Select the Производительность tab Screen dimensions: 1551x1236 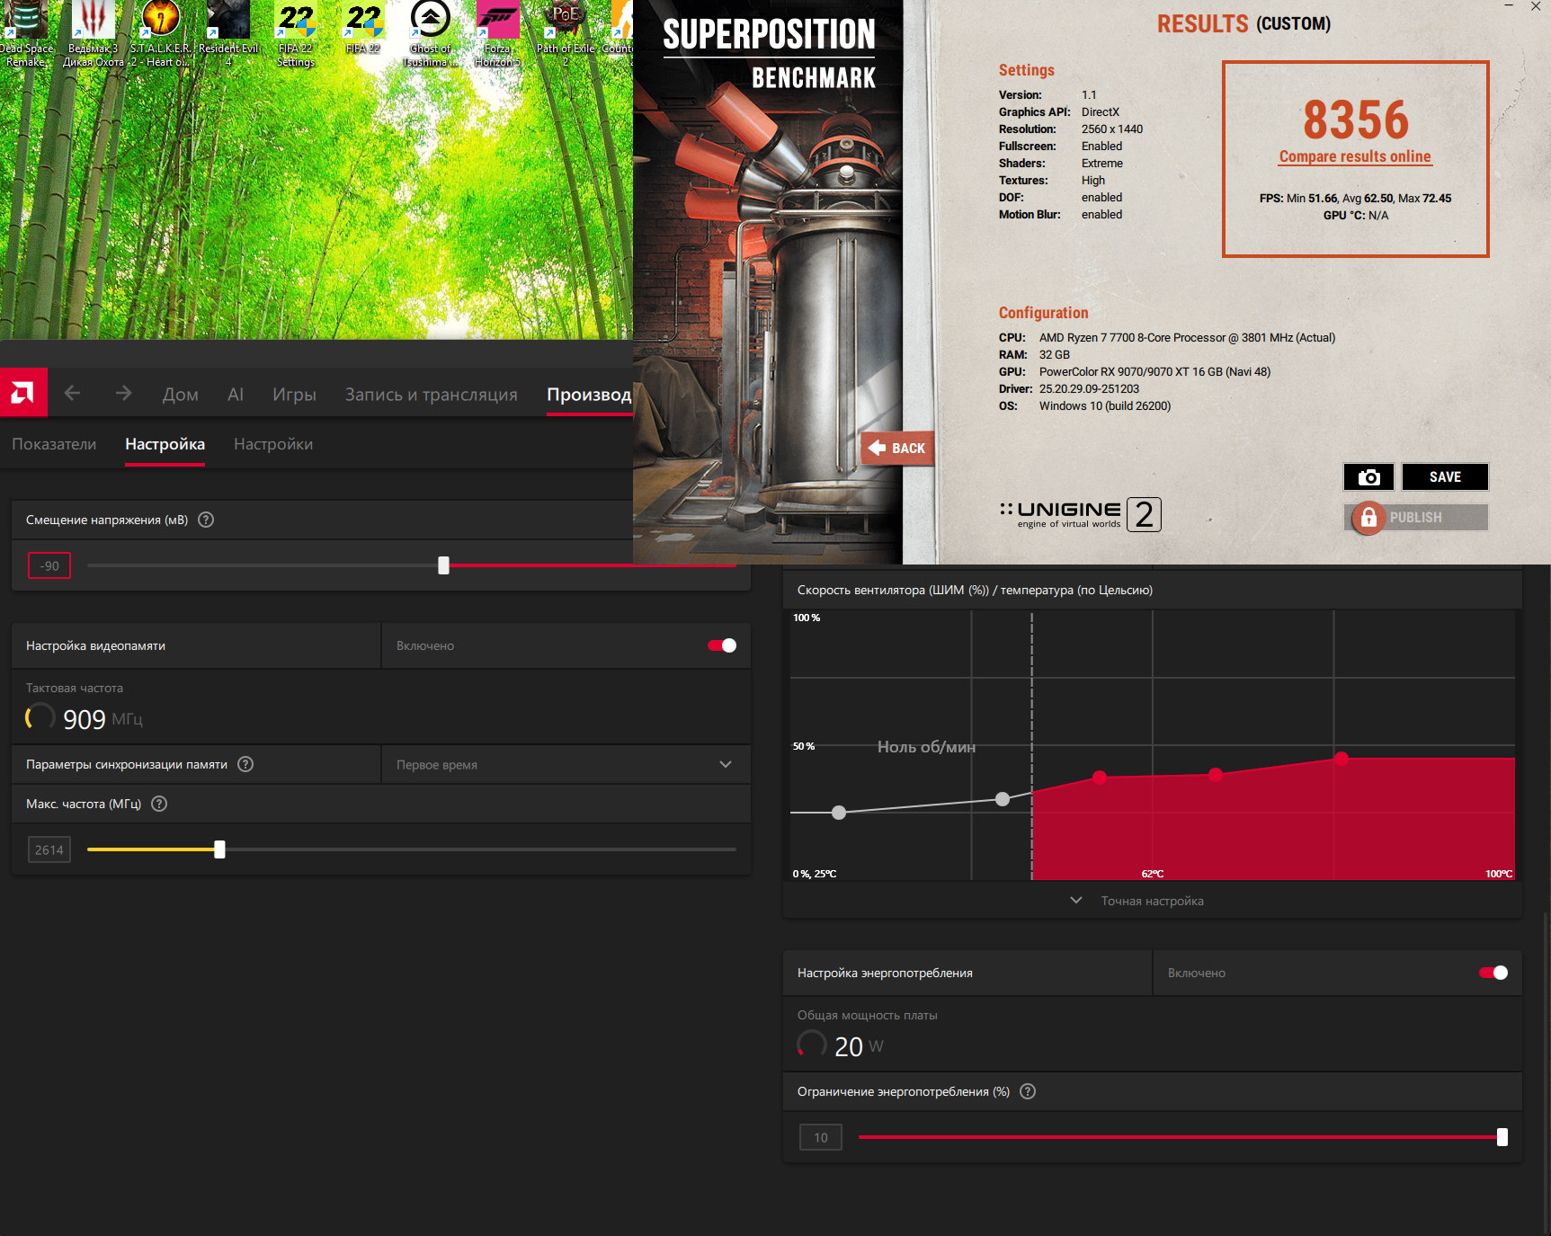click(x=589, y=394)
